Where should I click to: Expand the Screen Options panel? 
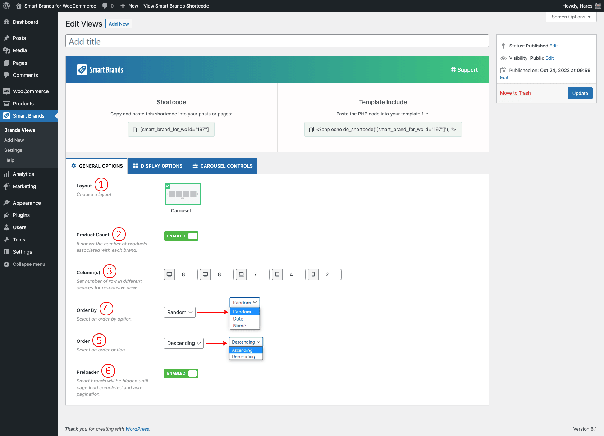click(571, 17)
